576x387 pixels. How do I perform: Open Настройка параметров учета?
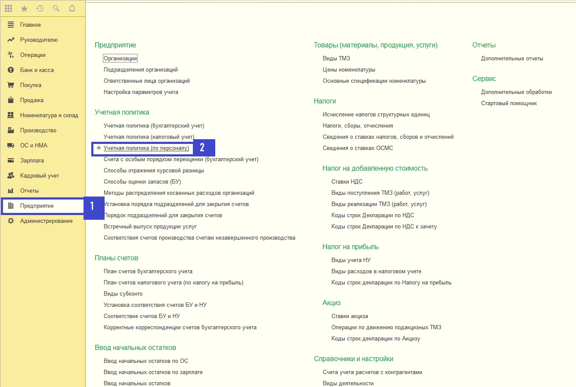(x=141, y=92)
